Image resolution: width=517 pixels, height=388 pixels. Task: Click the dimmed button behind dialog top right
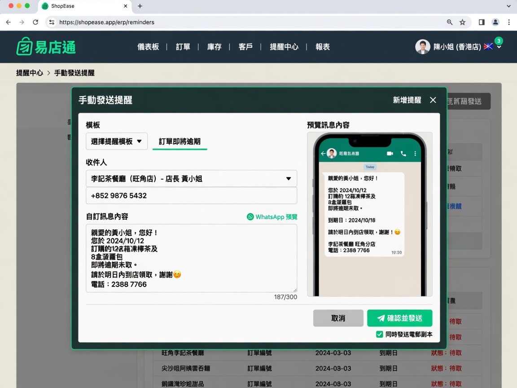468,101
